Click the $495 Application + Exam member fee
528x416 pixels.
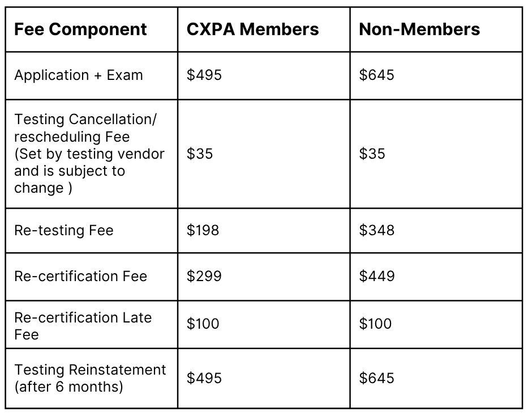[x=204, y=75]
